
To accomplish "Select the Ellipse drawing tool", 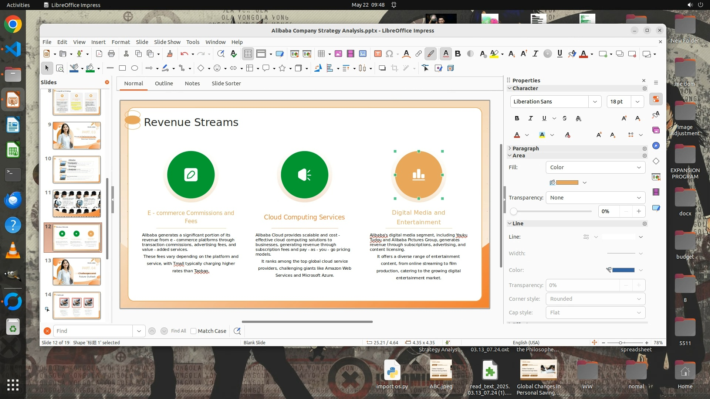I will click(135, 68).
